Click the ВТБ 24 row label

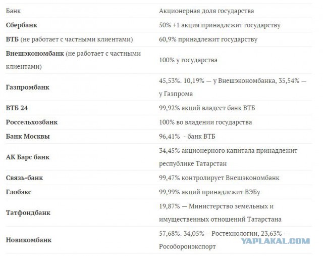pos(17,108)
